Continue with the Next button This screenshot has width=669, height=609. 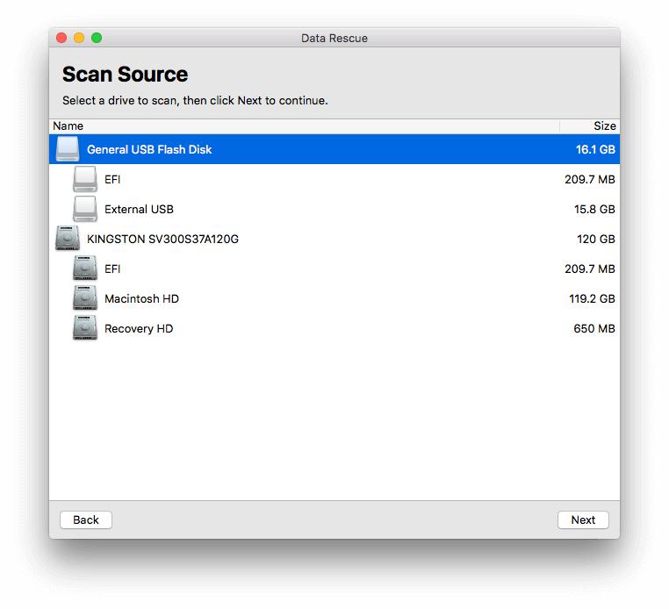[583, 519]
